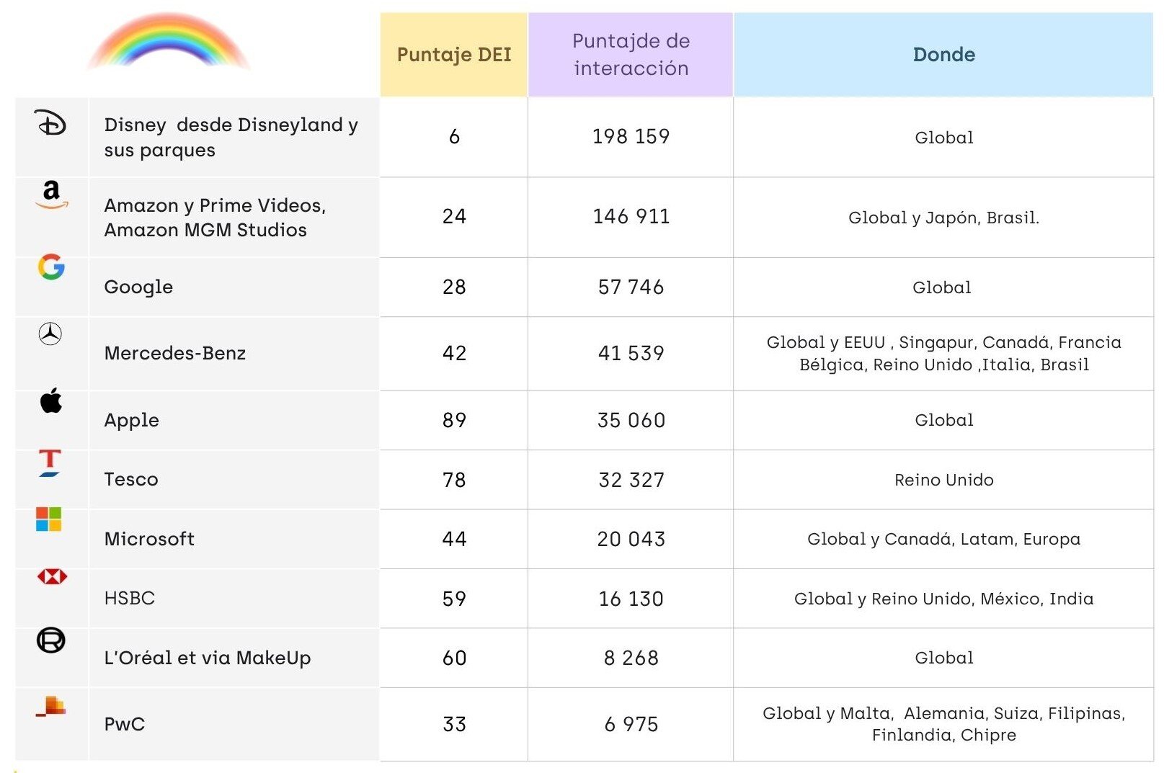Click the Apple logo icon
The height and width of the screenshot is (773, 1164).
click(51, 400)
